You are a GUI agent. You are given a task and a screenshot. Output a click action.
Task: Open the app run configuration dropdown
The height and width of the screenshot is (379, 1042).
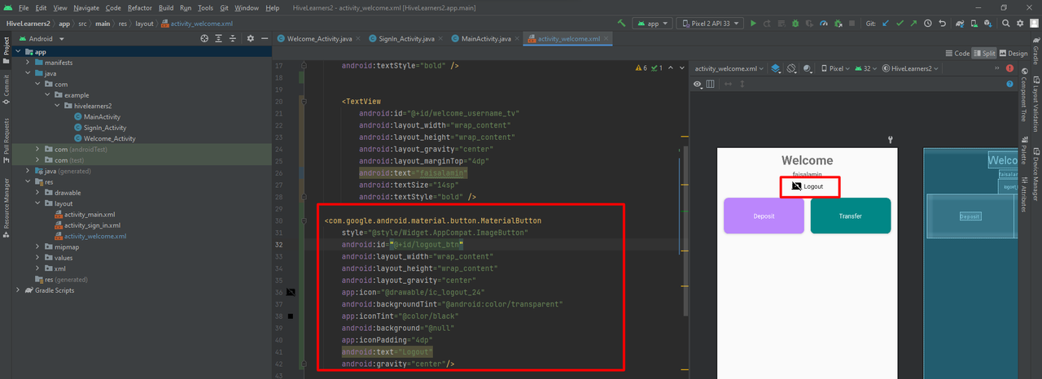coord(651,24)
